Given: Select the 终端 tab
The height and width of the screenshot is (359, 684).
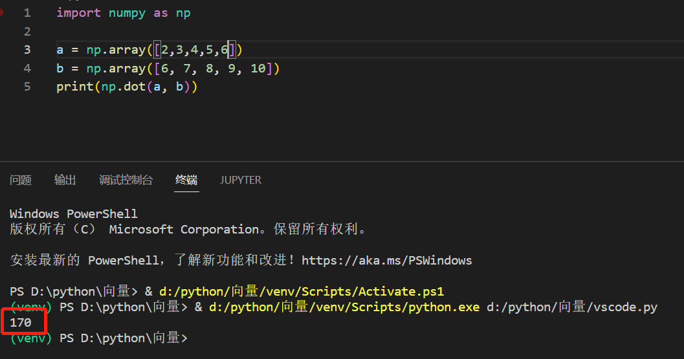Looking at the screenshot, I should pyautogui.click(x=186, y=180).
